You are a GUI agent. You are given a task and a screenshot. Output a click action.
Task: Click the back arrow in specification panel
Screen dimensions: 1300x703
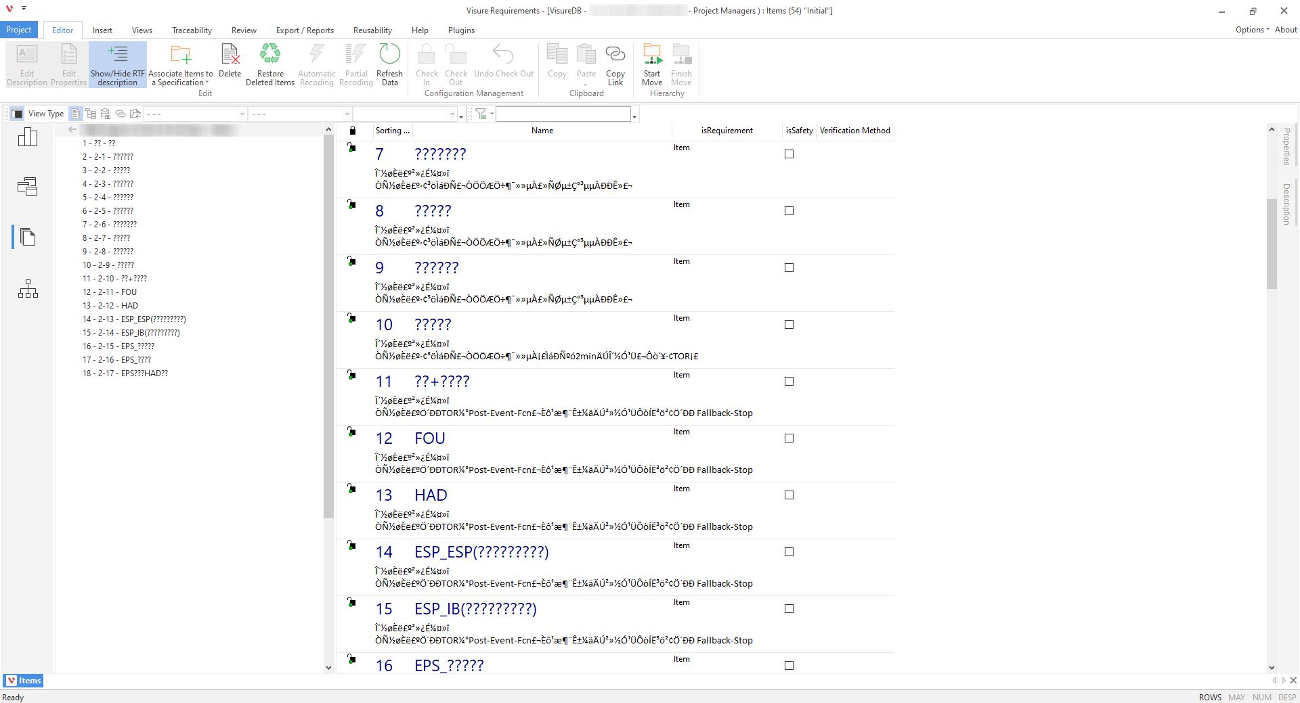click(x=72, y=129)
